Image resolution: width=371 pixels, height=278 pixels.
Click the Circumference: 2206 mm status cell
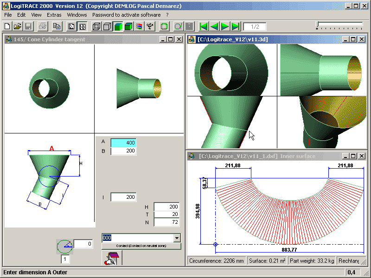[x=217, y=261]
